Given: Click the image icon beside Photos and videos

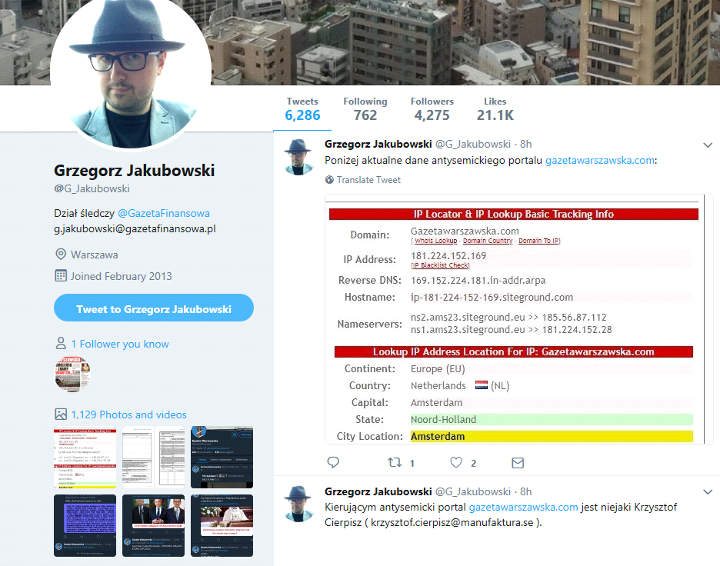Looking at the screenshot, I should tap(61, 414).
